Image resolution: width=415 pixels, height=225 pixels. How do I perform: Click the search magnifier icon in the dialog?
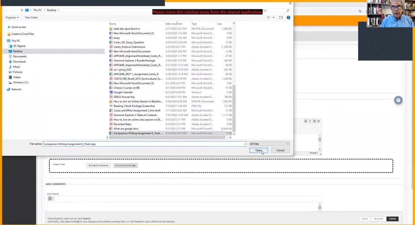pos(288,10)
